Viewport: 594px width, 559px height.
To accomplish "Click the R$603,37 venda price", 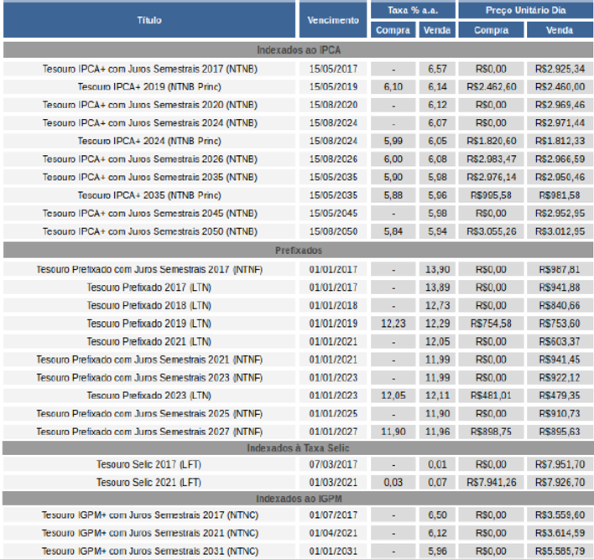I will point(560,341).
